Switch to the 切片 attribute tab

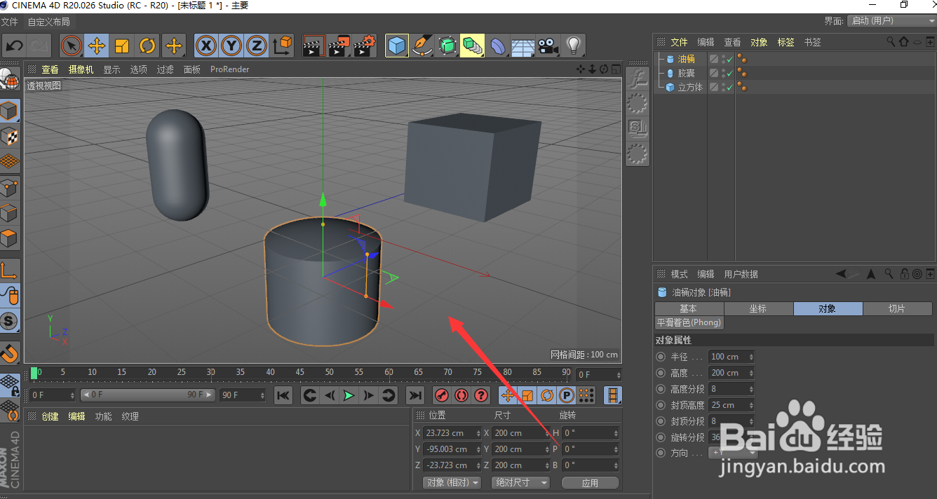pos(897,308)
